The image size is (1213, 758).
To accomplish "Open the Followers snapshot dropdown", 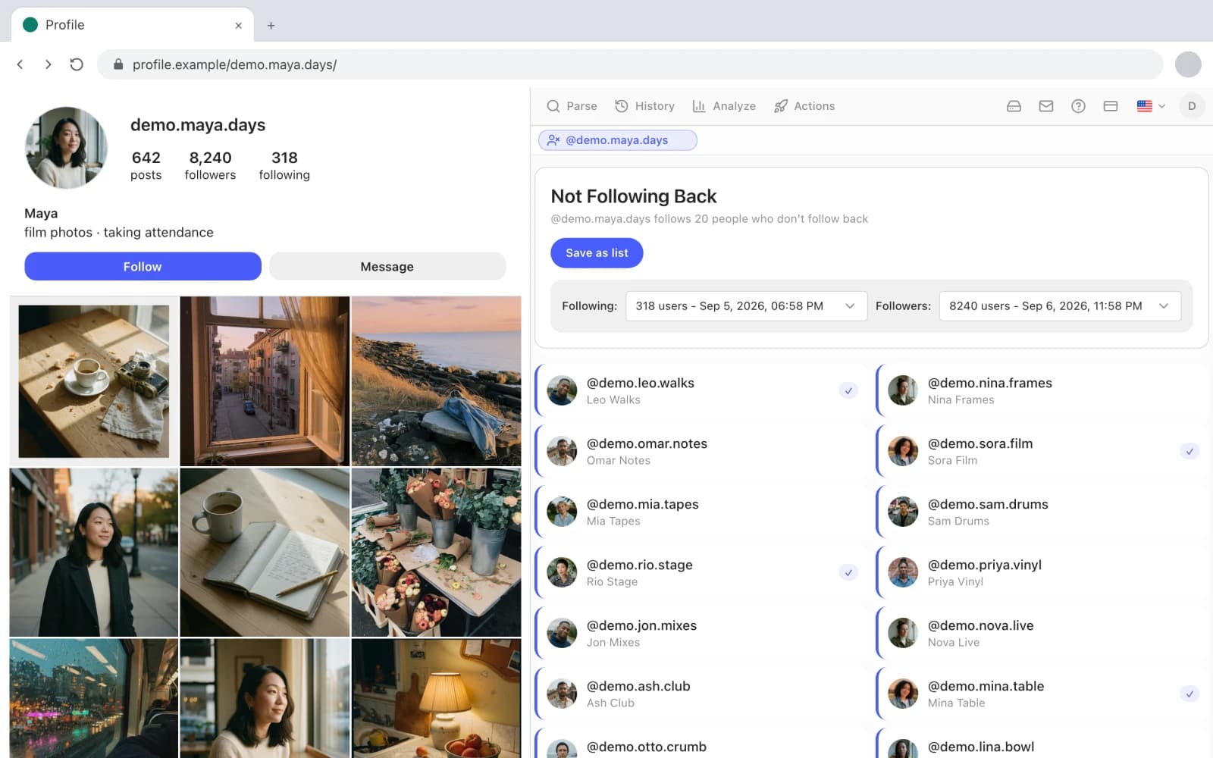I will coord(1059,306).
